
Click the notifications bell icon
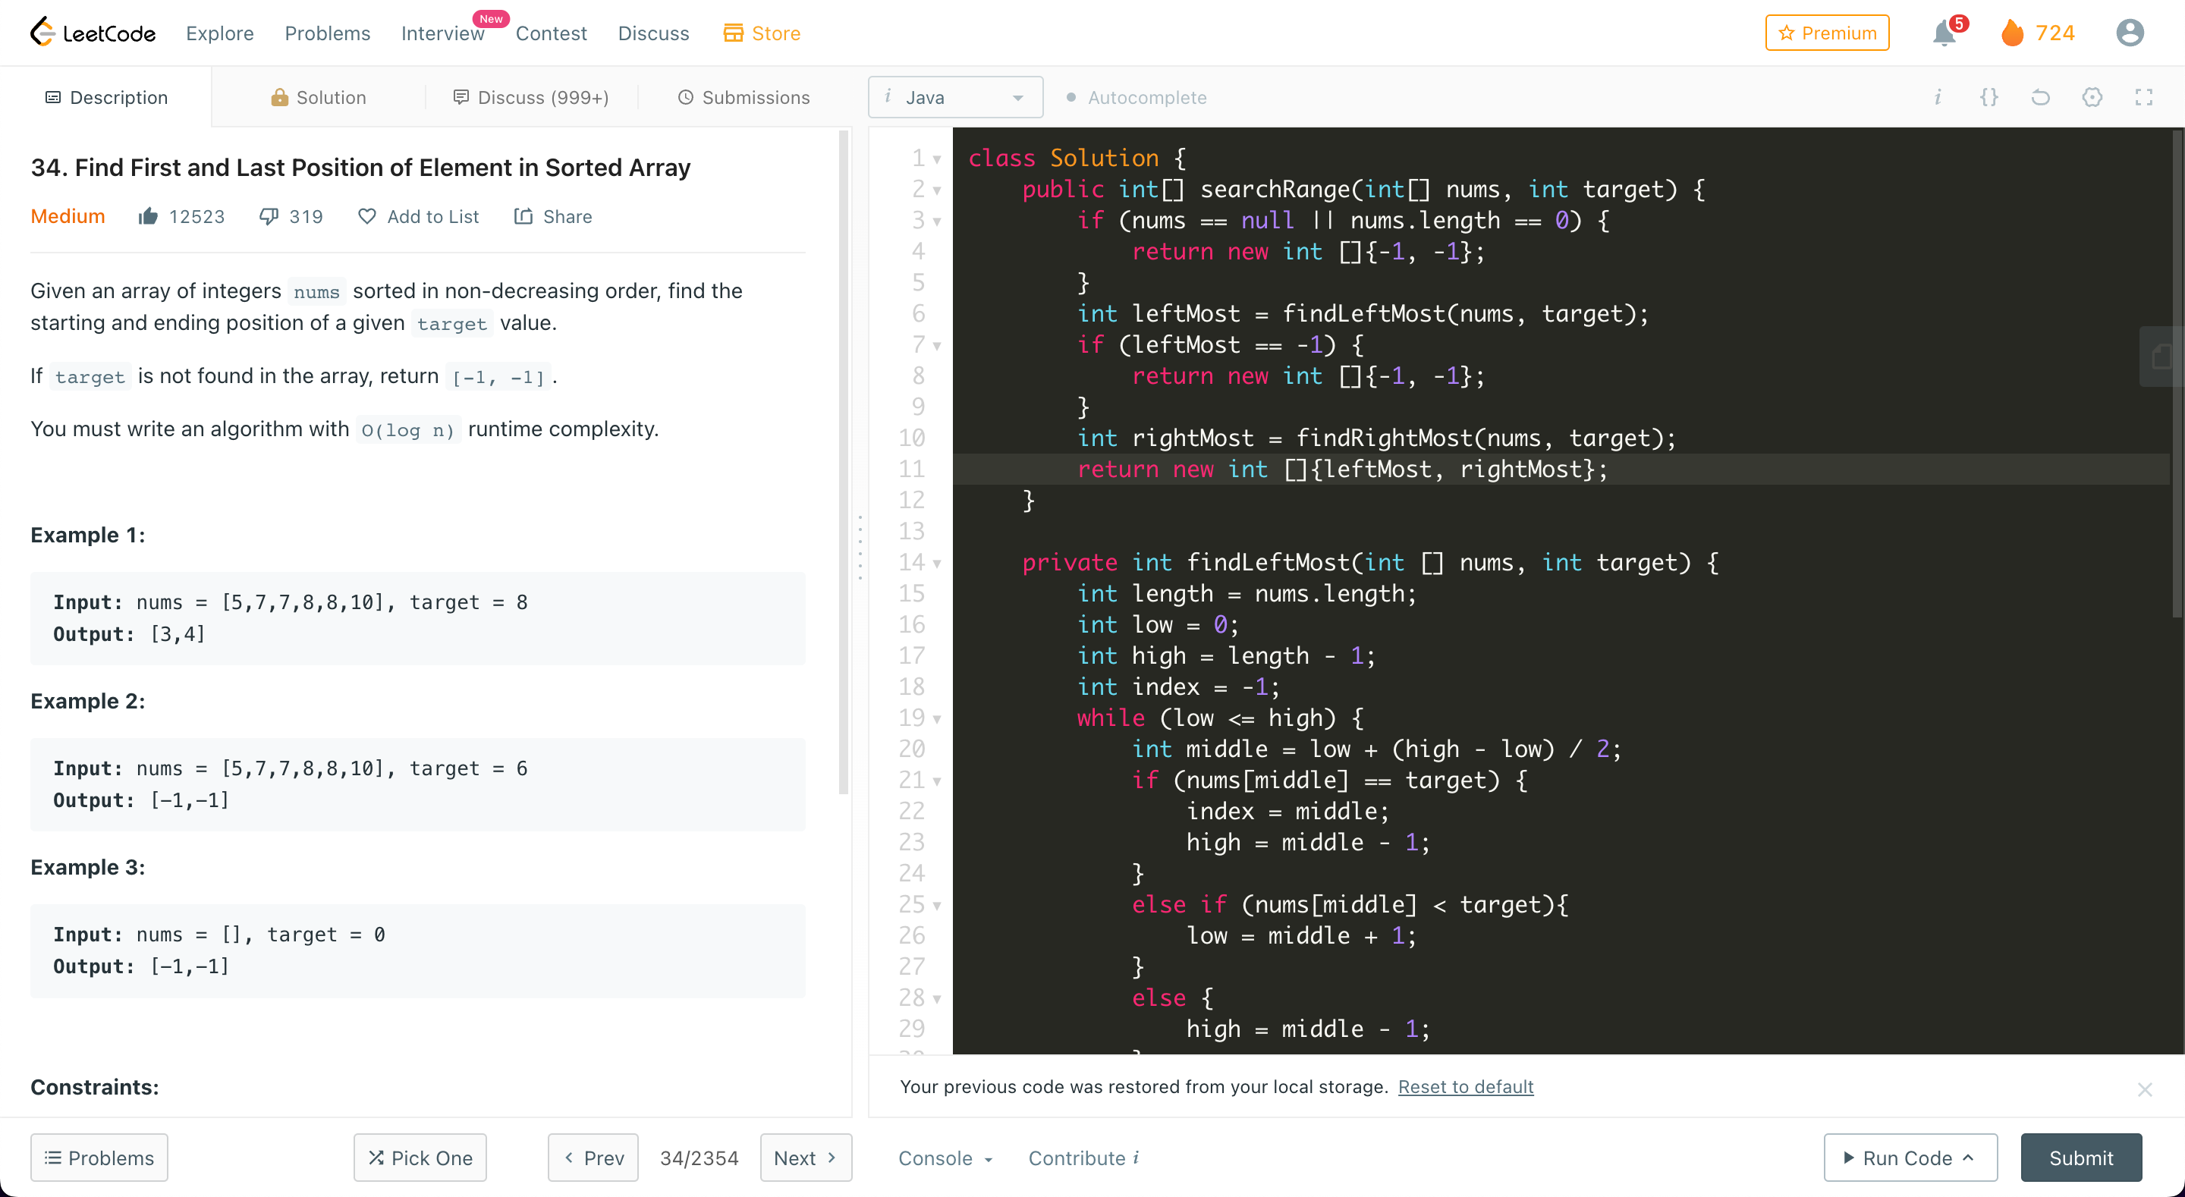(1943, 34)
